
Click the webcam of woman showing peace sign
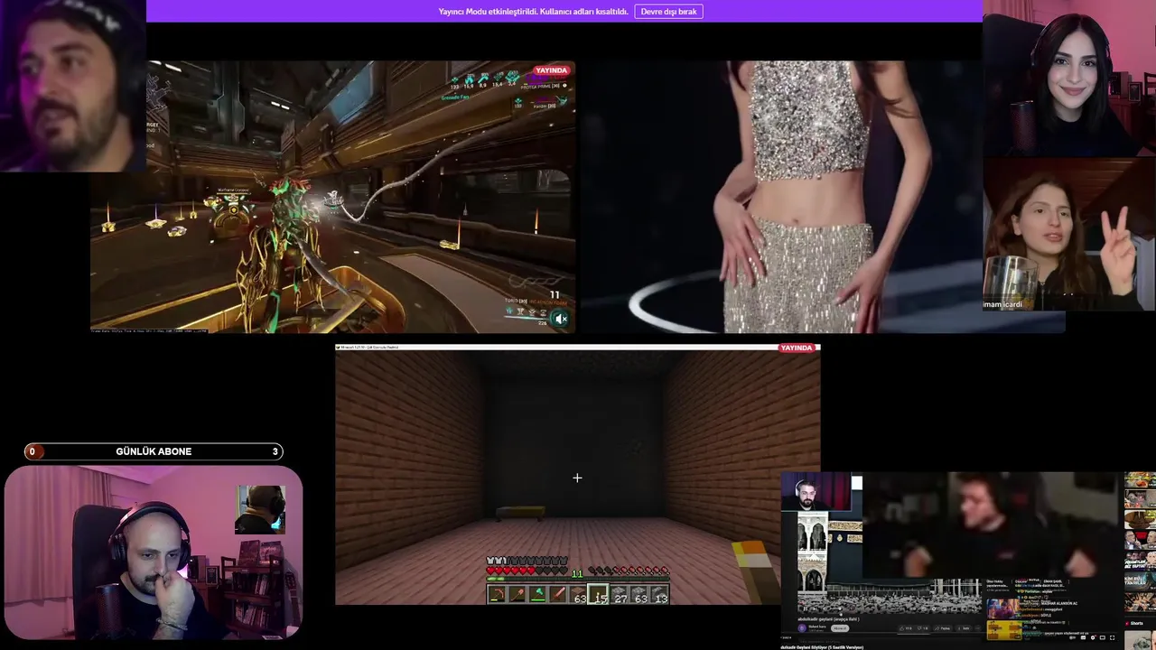1069,235
